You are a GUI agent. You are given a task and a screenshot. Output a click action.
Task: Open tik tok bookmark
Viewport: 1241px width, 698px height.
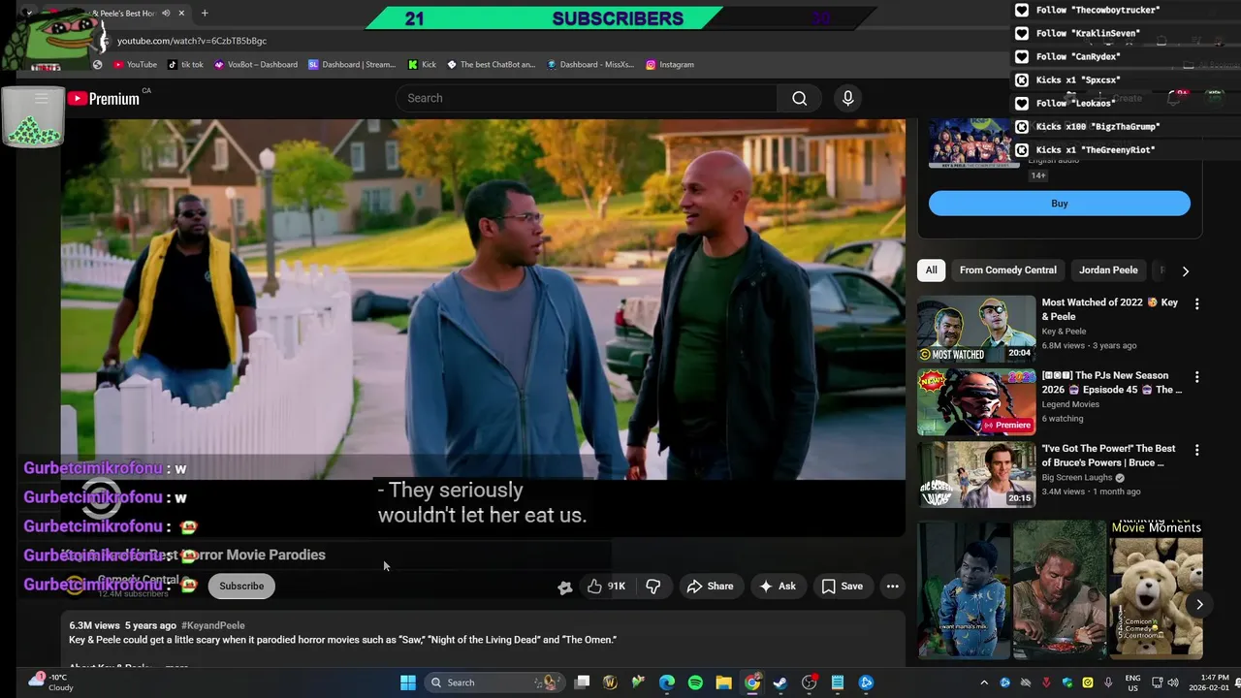[185, 64]
